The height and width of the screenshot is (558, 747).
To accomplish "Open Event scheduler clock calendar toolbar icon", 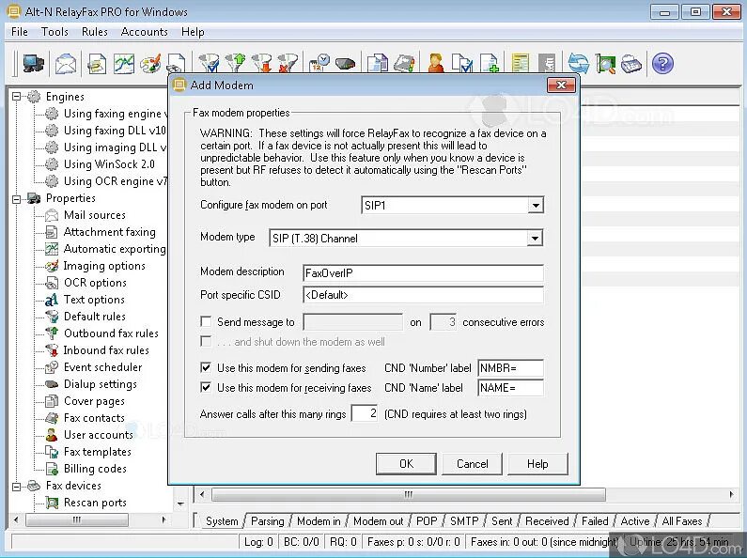I will [319, 63].
